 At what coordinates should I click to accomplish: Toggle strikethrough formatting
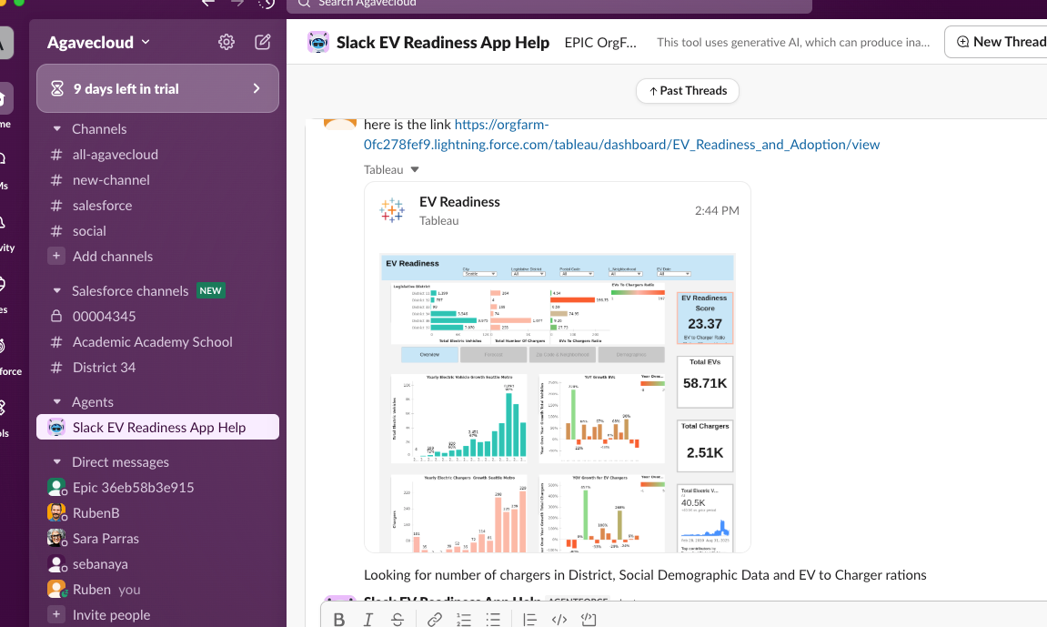(x=398, y=619)
